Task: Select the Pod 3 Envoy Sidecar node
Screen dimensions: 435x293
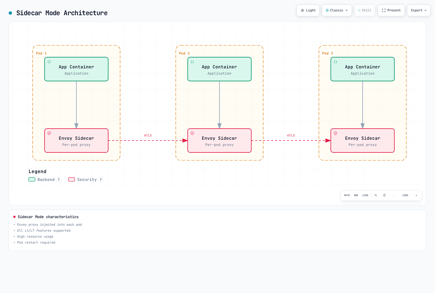Action: tap(362, 141)
